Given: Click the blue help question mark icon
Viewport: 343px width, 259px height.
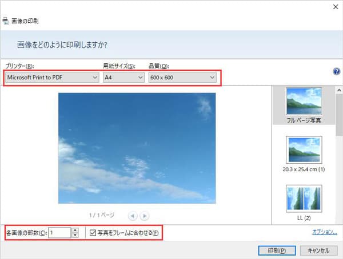Looking at the screenshot, I should tap(337, 71).
